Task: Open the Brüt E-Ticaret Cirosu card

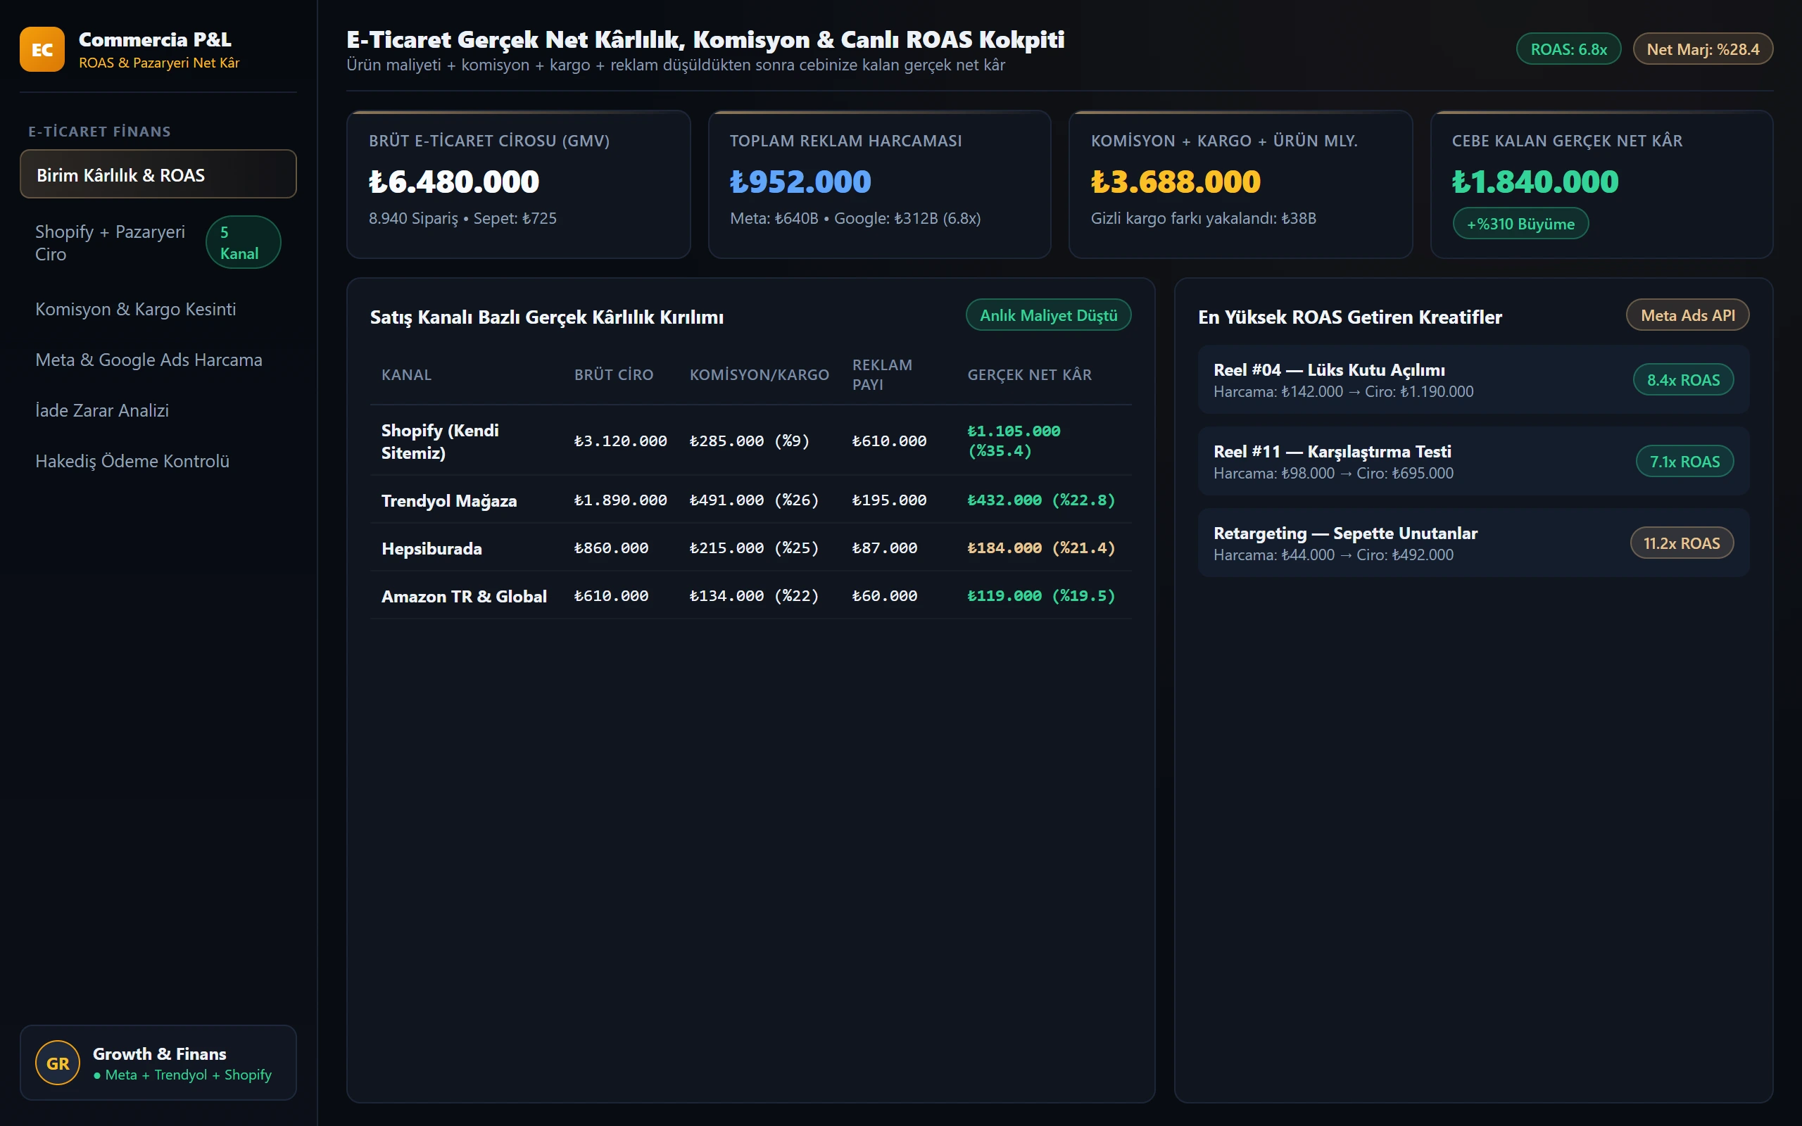Action: 518,184
